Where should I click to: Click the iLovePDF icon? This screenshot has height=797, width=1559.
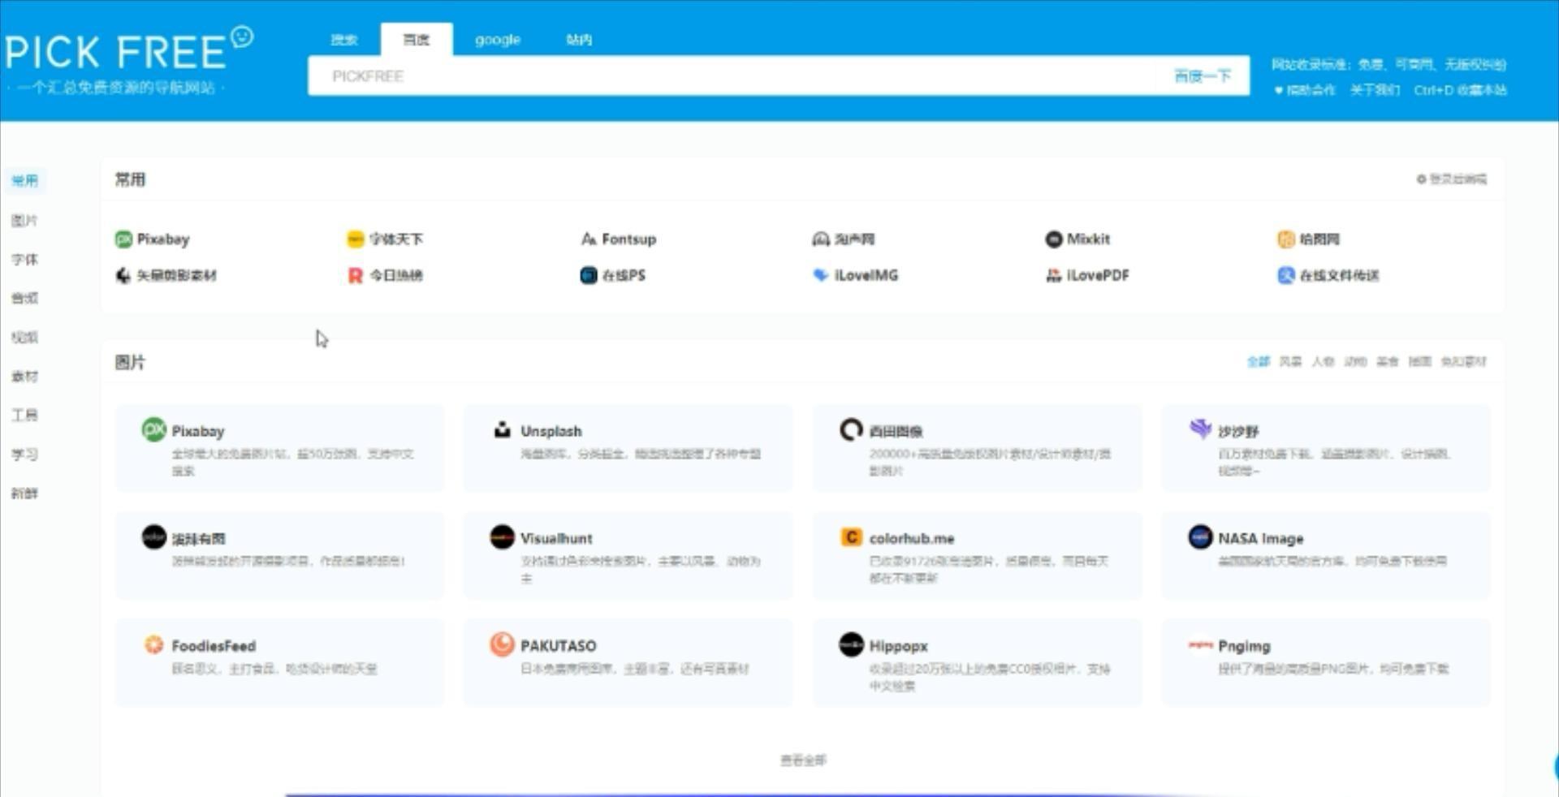pos(1054,276)
